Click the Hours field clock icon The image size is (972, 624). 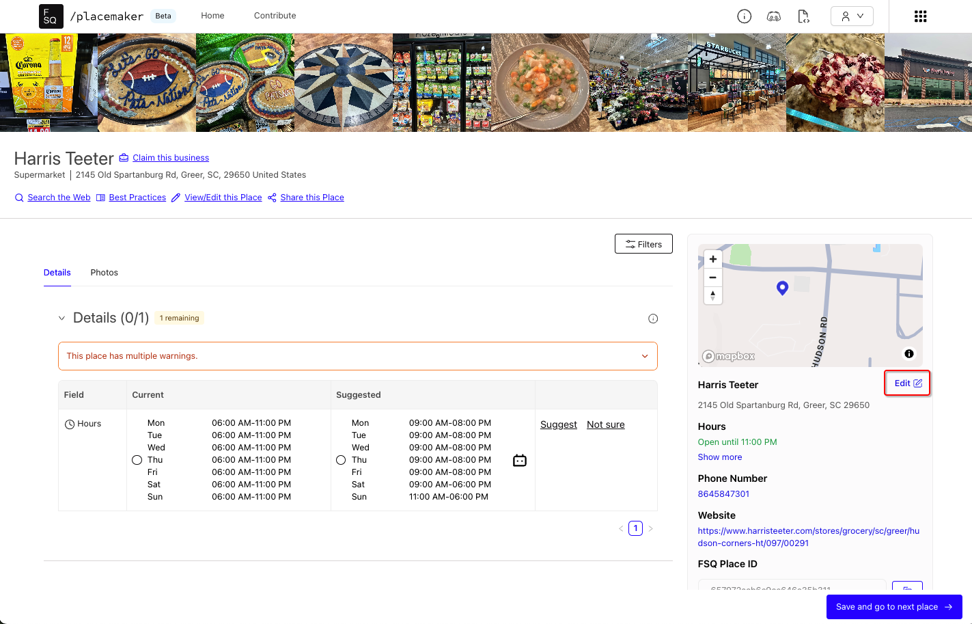(70, 424)
